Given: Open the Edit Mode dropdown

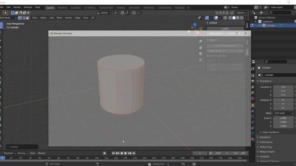Looking at the screenshot, I should (8, 18).
